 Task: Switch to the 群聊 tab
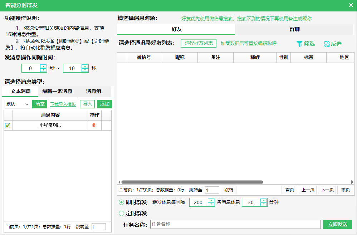pos(294,29)
